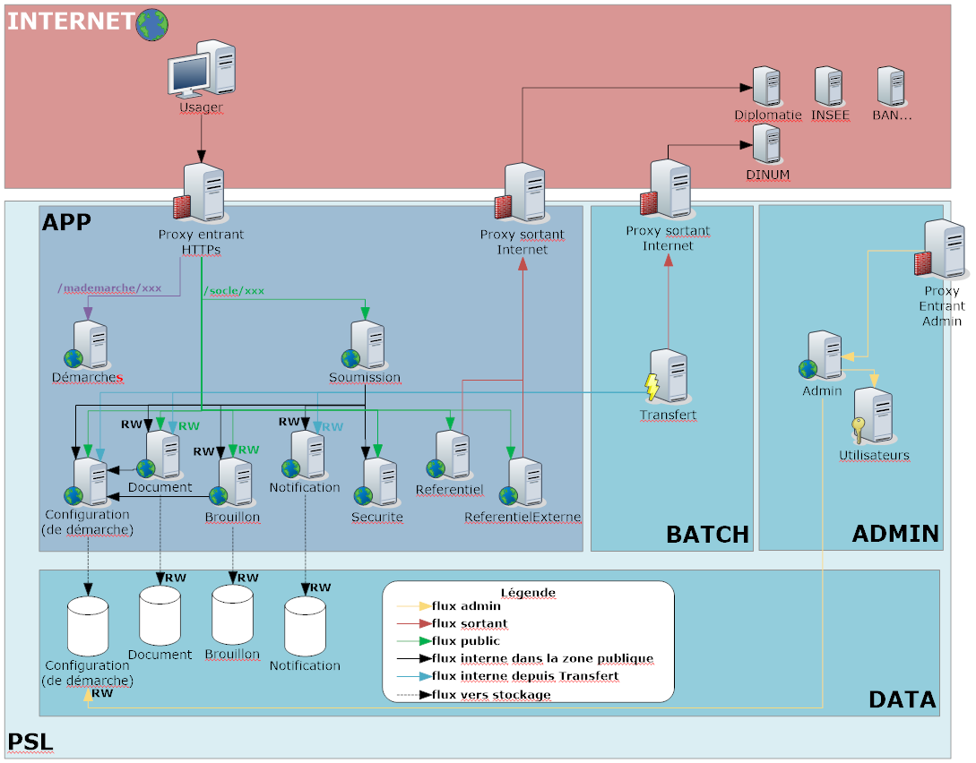Click the Brouillon database cylinder

232,617
